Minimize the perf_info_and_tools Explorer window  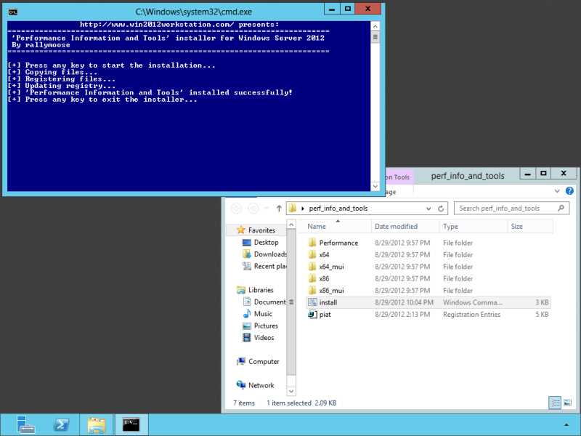tap(528, 174)
